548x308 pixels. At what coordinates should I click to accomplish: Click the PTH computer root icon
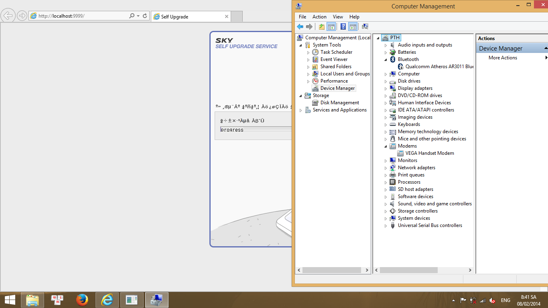click(385, 38)
